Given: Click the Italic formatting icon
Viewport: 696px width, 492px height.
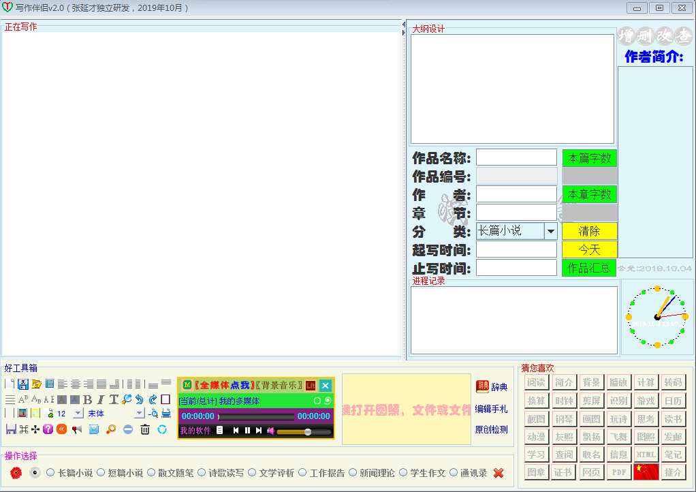Looking at the screenshot, I should click(x=101, y=400).
